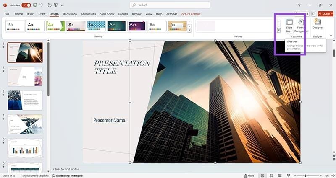
Task: Toggle the AutoSave switch
Action: [x=26, y=5]
